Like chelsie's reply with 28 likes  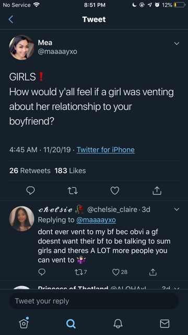120,272
